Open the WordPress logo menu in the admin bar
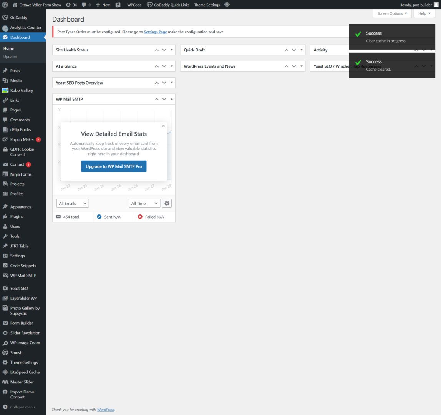The height and width of the screenshot is (415, 441). tap(5, 5)
